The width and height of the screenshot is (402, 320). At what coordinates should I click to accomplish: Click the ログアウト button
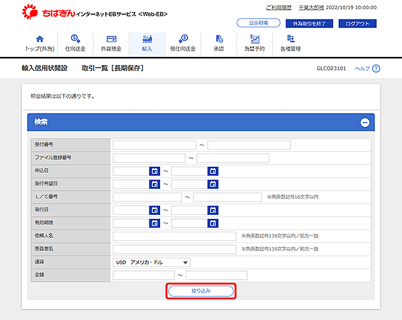(x=357, y=23)
